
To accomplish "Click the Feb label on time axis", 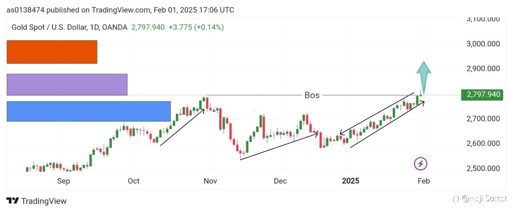I will click(424, 181).
